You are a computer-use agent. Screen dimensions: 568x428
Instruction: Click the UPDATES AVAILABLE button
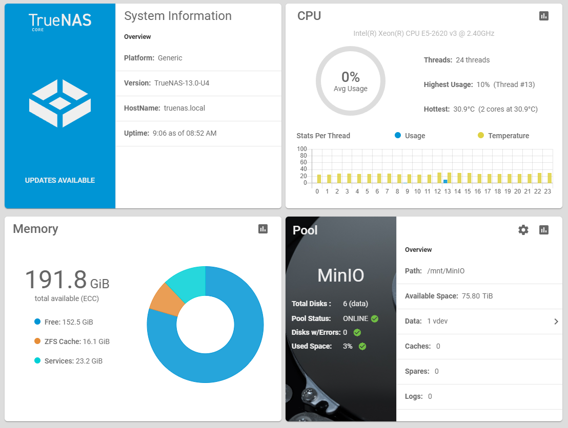(60, 180)
